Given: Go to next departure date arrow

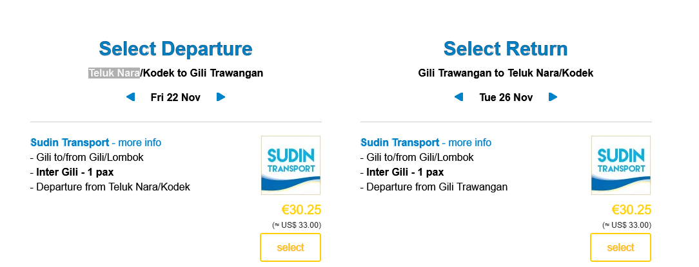Looking at the screenshot, I should point(221,97).
